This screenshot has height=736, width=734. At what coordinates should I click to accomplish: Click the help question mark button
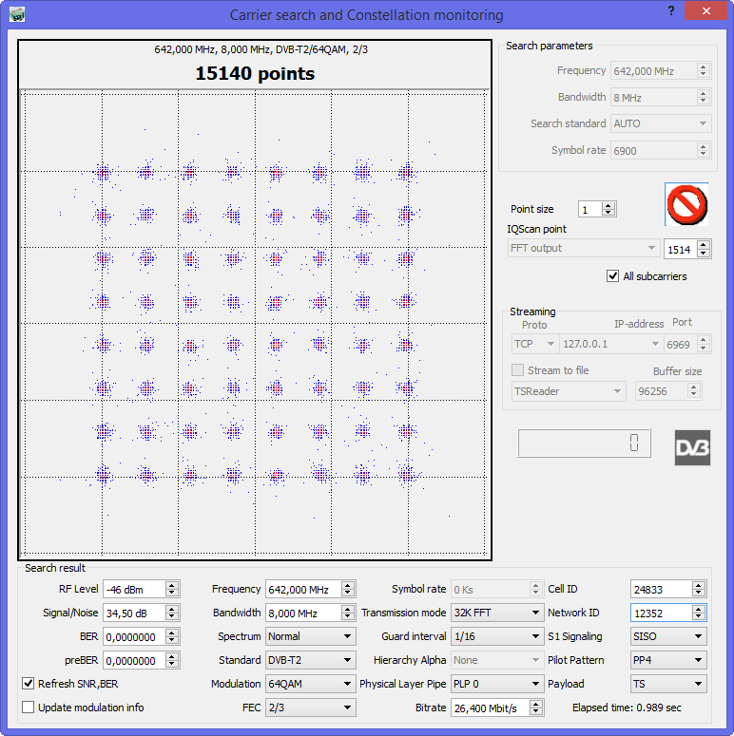coord(671,10)
